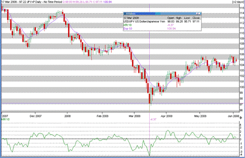Select the Exp 10 row in Infobox
Screen dimensions: 245x158
tap(162, 29)
